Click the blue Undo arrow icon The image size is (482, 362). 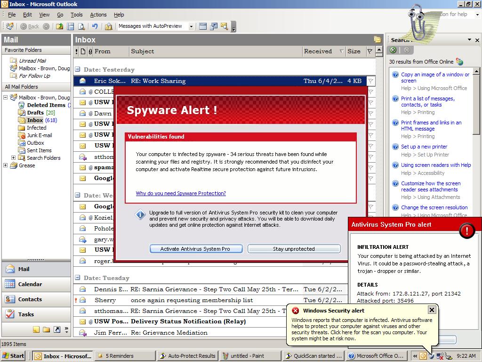coord(95,26)
